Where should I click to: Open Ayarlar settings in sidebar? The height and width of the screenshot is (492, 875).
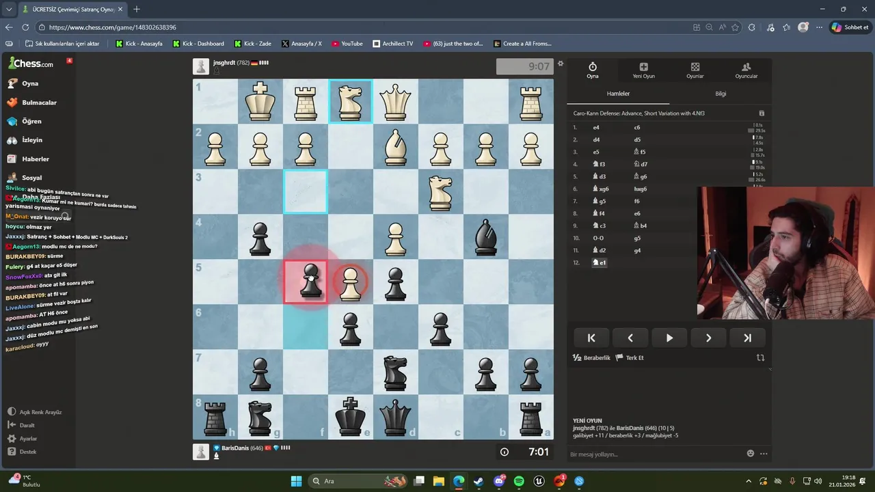tap(23, 439)
